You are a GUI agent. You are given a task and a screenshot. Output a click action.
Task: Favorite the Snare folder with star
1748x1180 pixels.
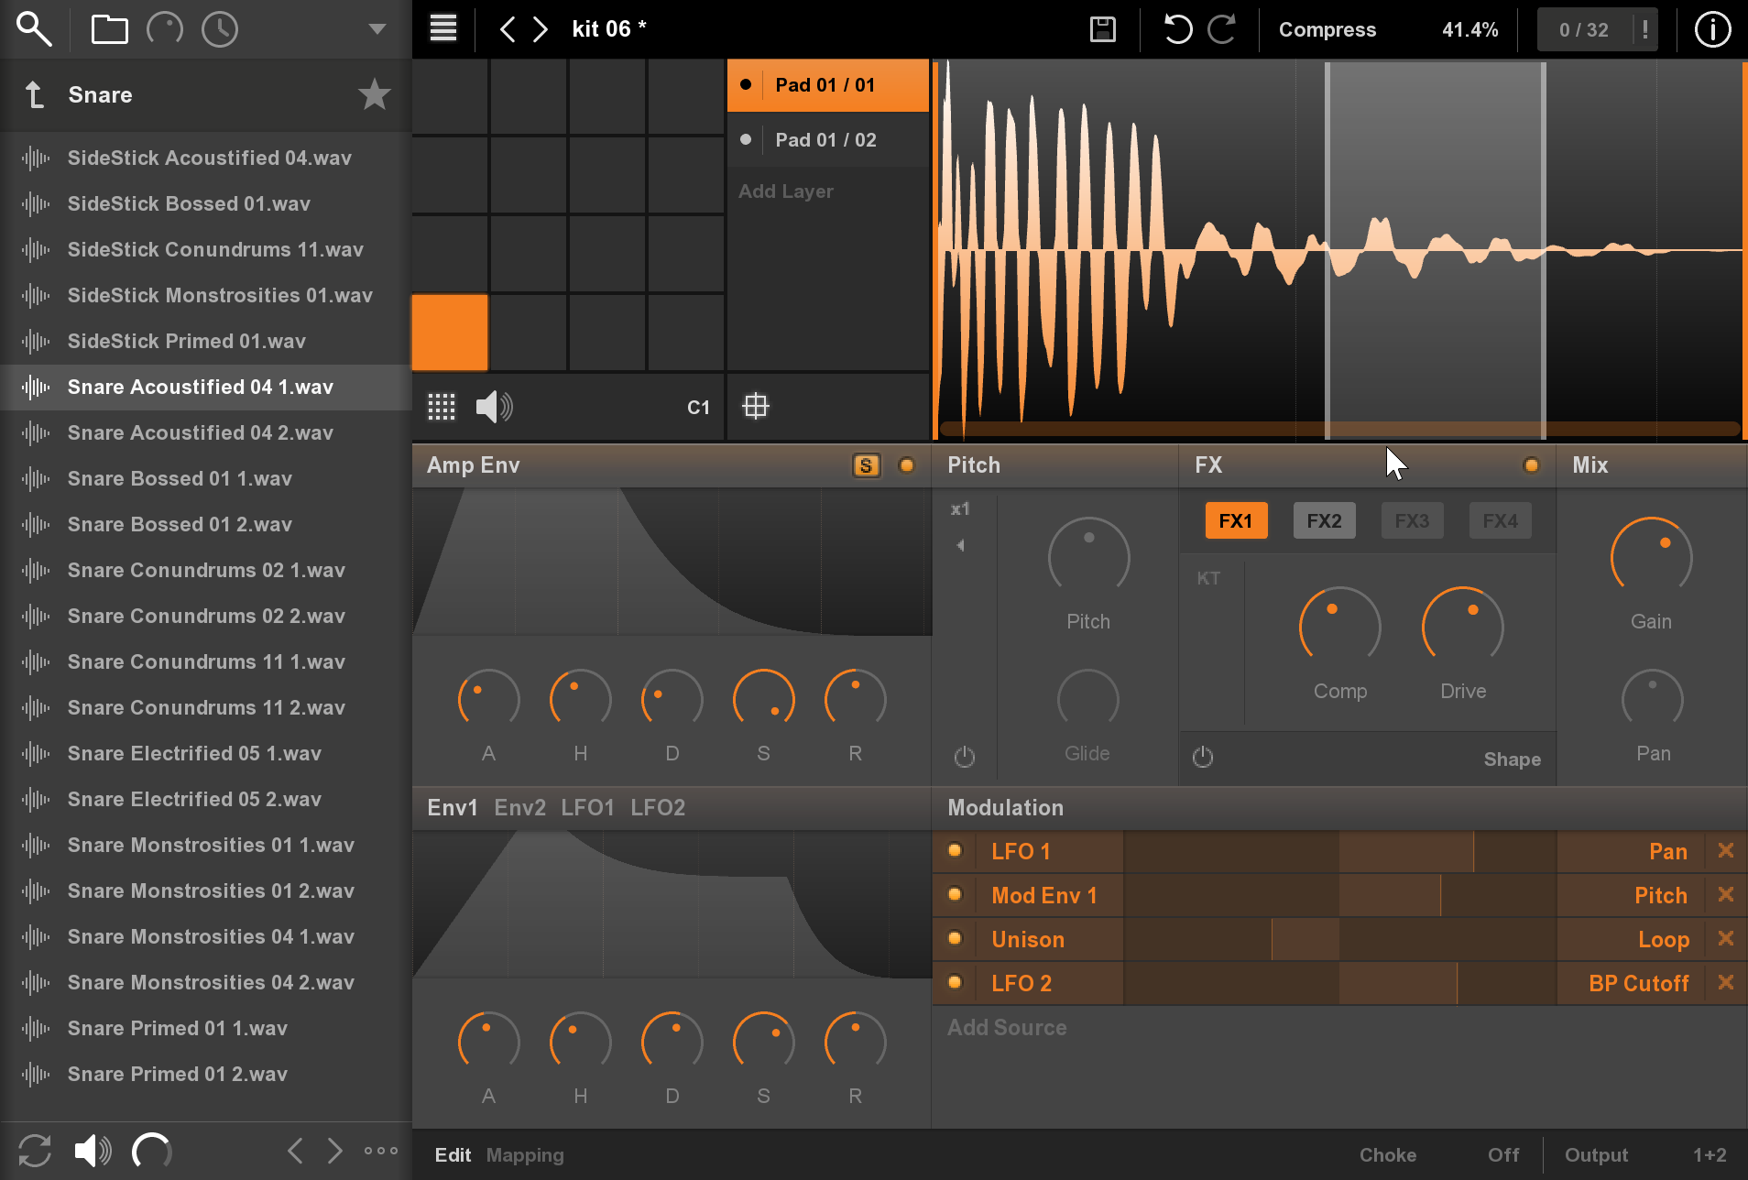374,94
